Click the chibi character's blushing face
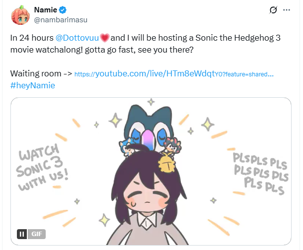The width and height of the screenshot is (303, 250). [x=148, y=196]
